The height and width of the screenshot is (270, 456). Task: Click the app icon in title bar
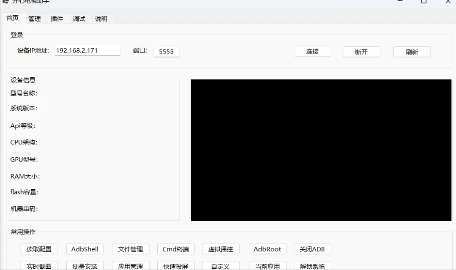tap(5, 1)
